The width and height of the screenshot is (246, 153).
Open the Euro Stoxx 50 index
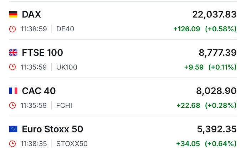pos(52,129)
